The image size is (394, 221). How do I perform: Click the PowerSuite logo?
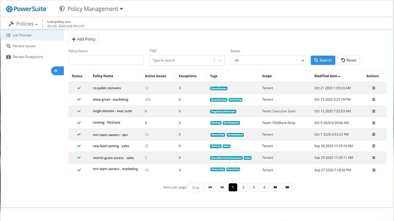tap(27, 9)
